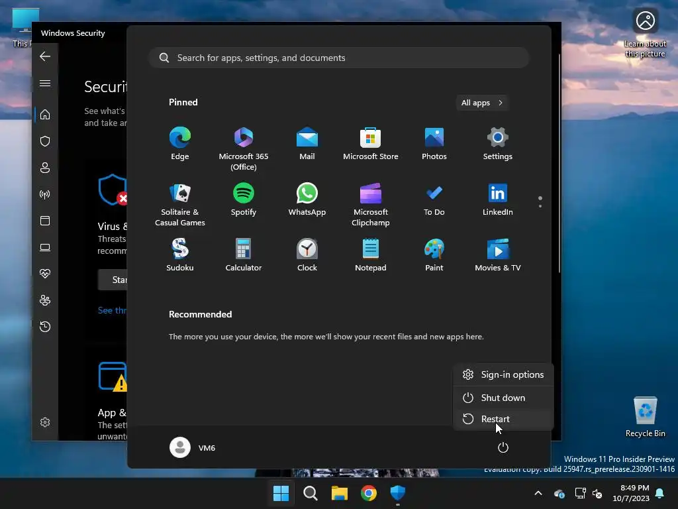This screenshot has height=509, width=678.
Task: Launch Microsoft 365 (Office) app
Action: point(244,148)
